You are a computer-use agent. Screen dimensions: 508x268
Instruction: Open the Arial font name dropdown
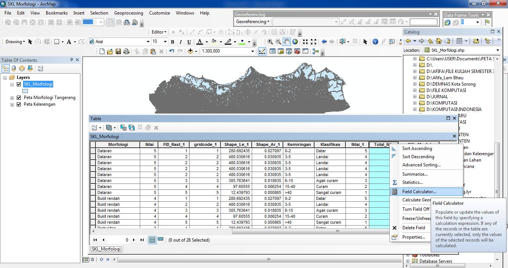pyautogui.click(x=148, y=42)
